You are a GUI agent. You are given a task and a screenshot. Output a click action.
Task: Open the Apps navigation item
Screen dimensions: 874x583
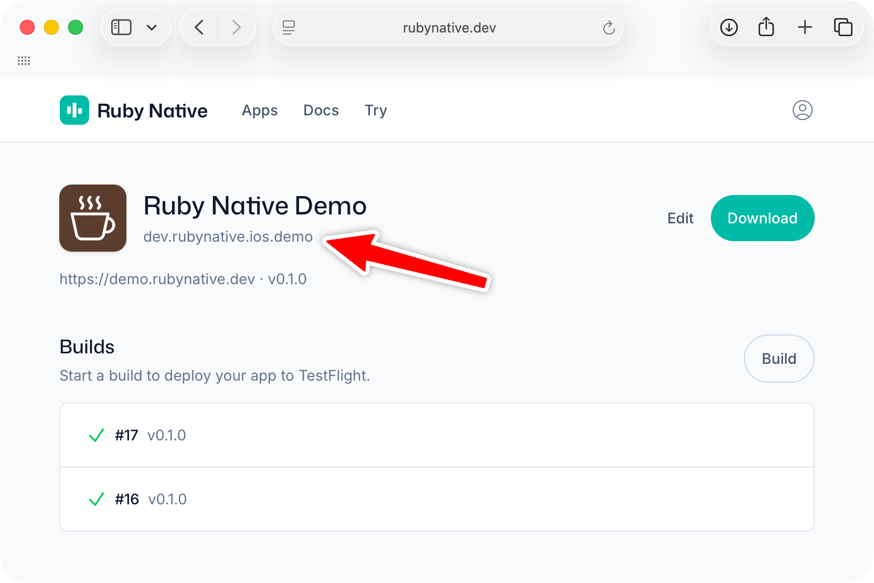260,111
